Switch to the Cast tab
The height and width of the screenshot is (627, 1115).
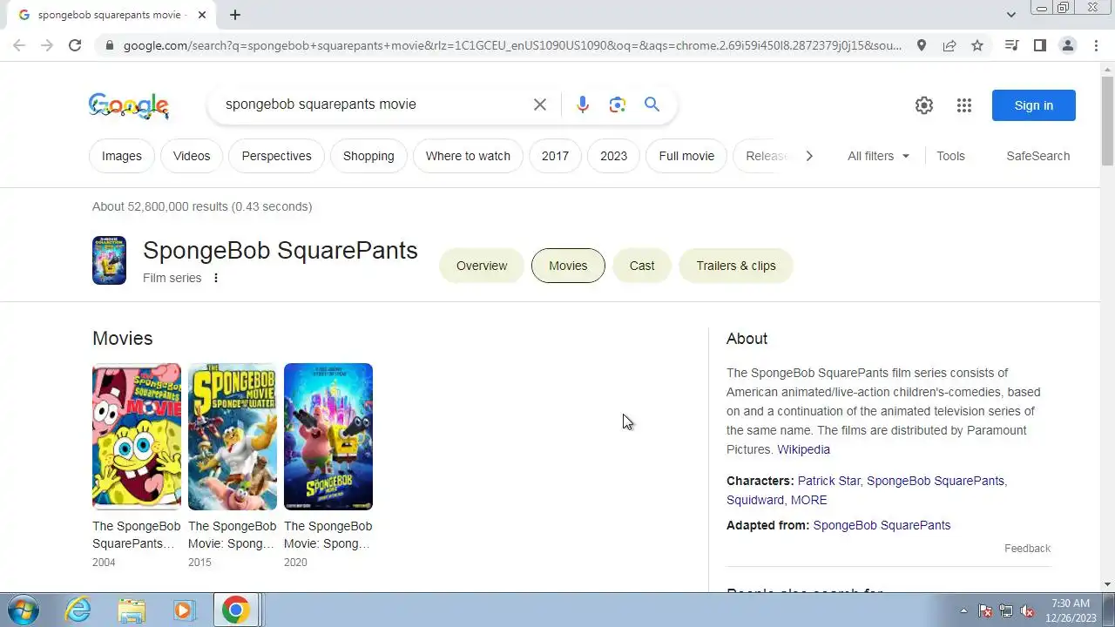642,266
